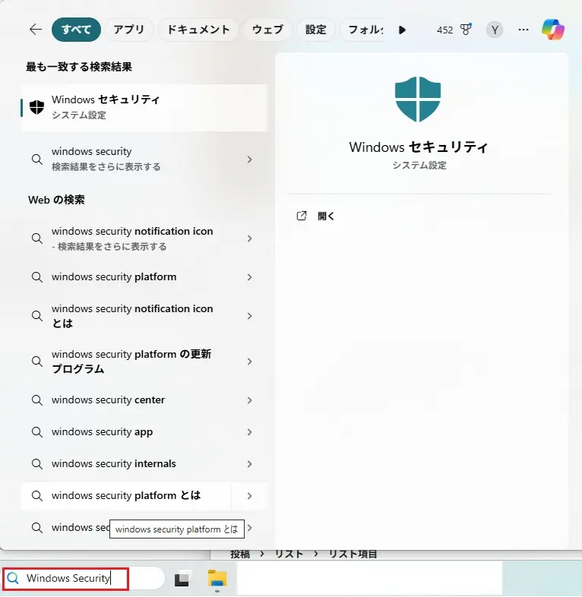Expand first windows security notification icon chevron
Viewport: 582px width, 597px height.
pos(249,238)
